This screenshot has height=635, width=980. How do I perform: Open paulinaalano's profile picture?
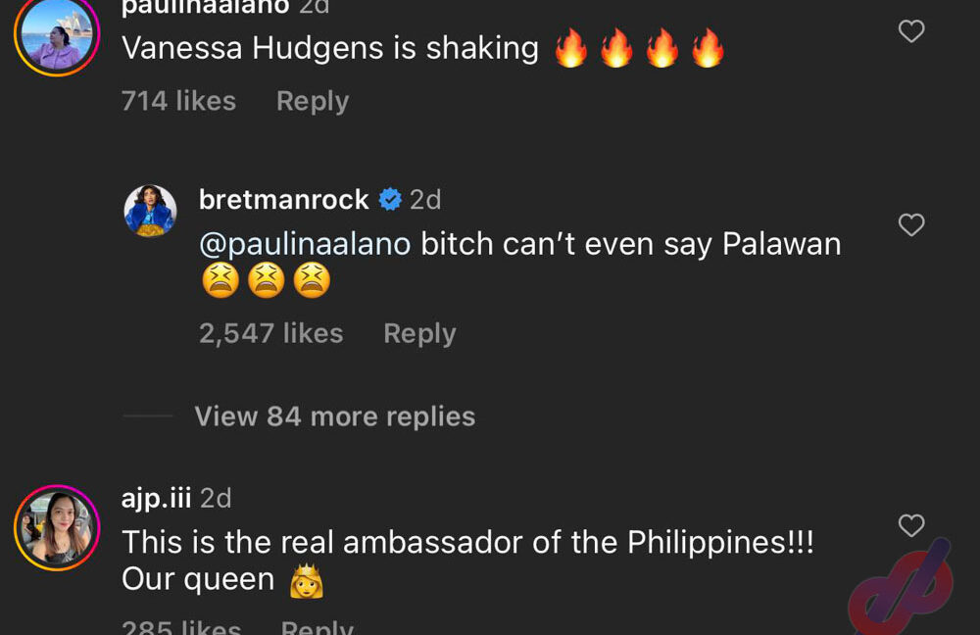(x=57, y=33)
